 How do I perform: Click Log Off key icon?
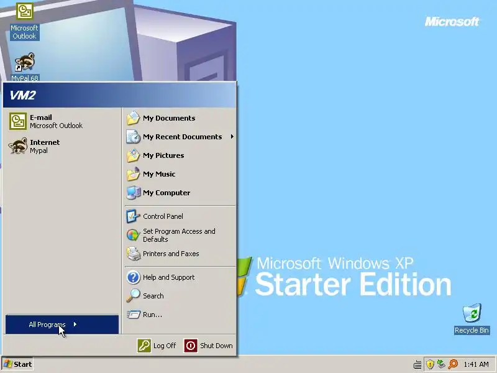[x=144, y=346]
